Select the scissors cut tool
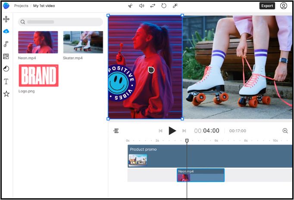This screenshot has height=200, width=294. pyautogui.click(x=130, y=6)
